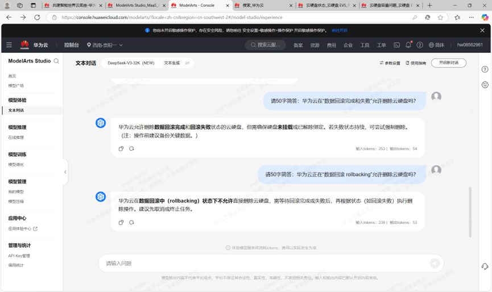This screenshot has width=492, height=292.
Task: Regenerate the rollbacking answer
Action: 131,223
